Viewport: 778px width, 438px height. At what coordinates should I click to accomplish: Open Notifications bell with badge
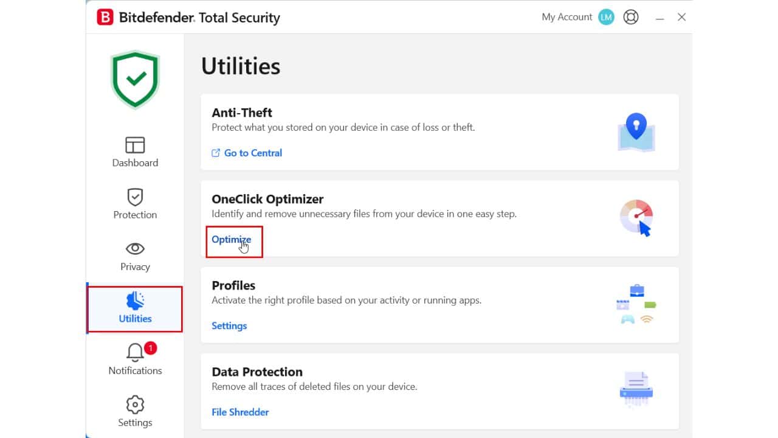point(135,360)
